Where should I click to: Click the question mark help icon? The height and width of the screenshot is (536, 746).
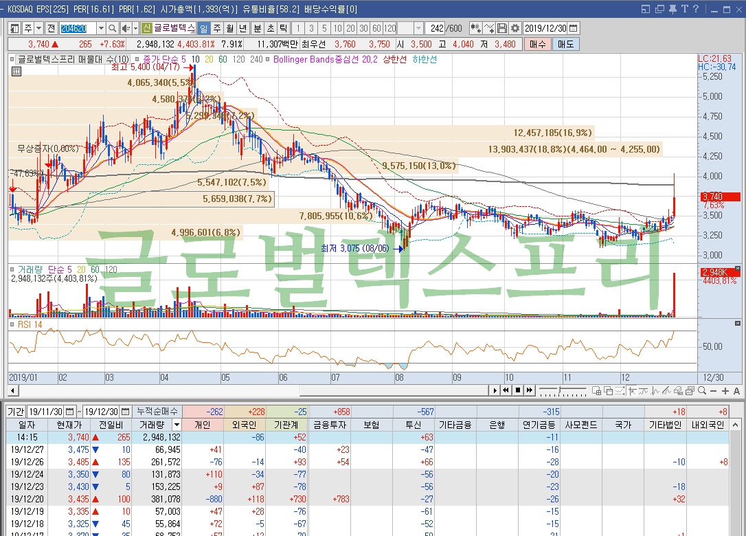696,9
